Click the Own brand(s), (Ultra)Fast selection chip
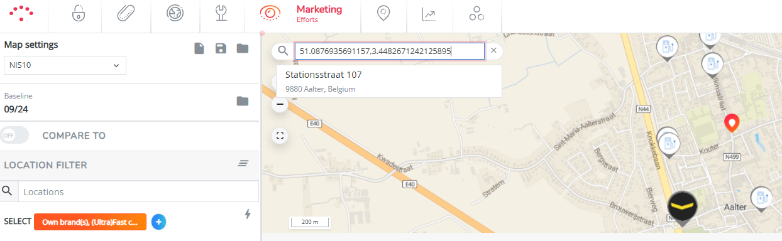782x241 pixels. click(91, 222)
